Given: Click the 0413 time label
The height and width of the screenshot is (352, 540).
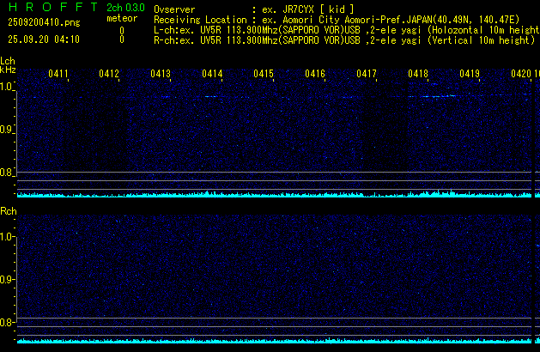Looking at the screenshot, I should [161, 75].
